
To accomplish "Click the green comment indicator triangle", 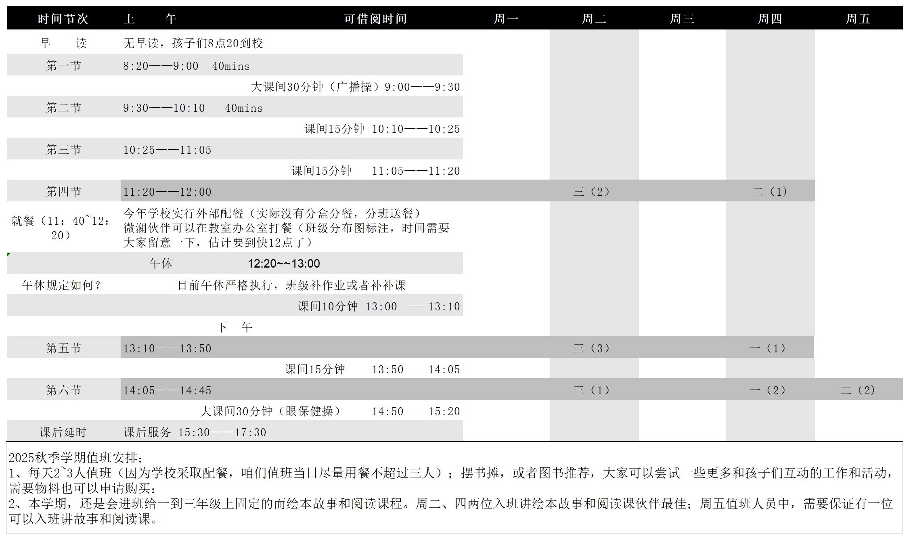I will click(x=8, y=255).
